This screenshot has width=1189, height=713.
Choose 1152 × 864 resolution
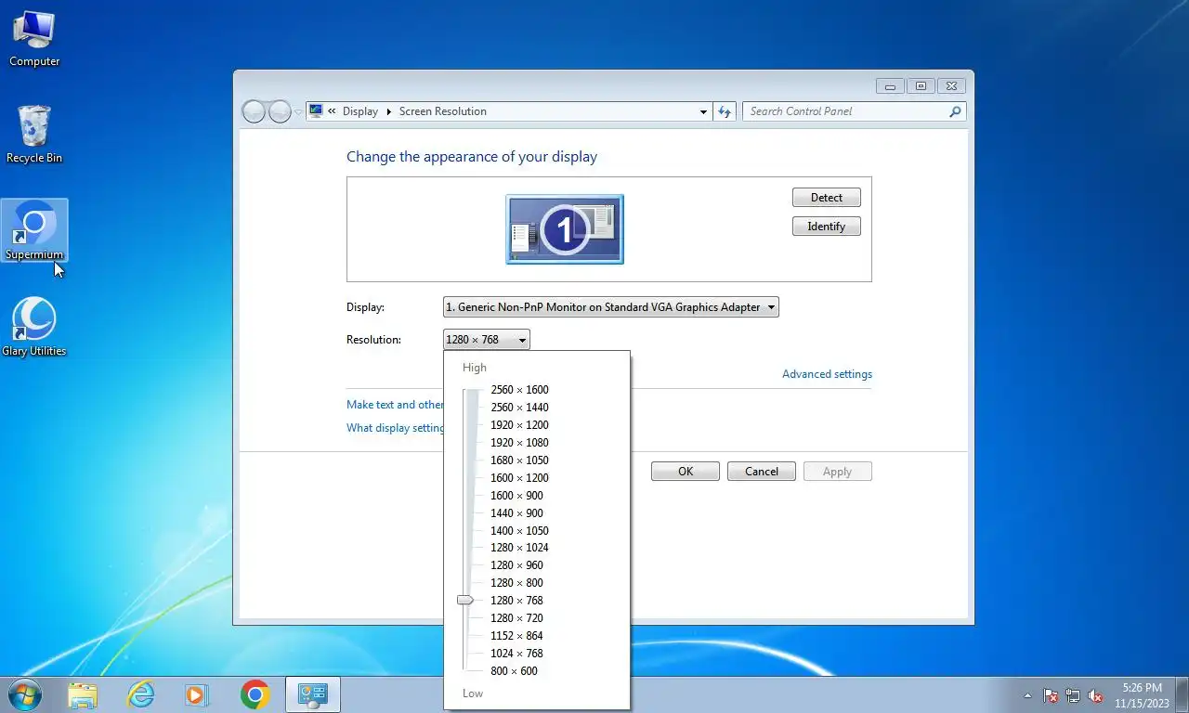[x=516, y=636]
